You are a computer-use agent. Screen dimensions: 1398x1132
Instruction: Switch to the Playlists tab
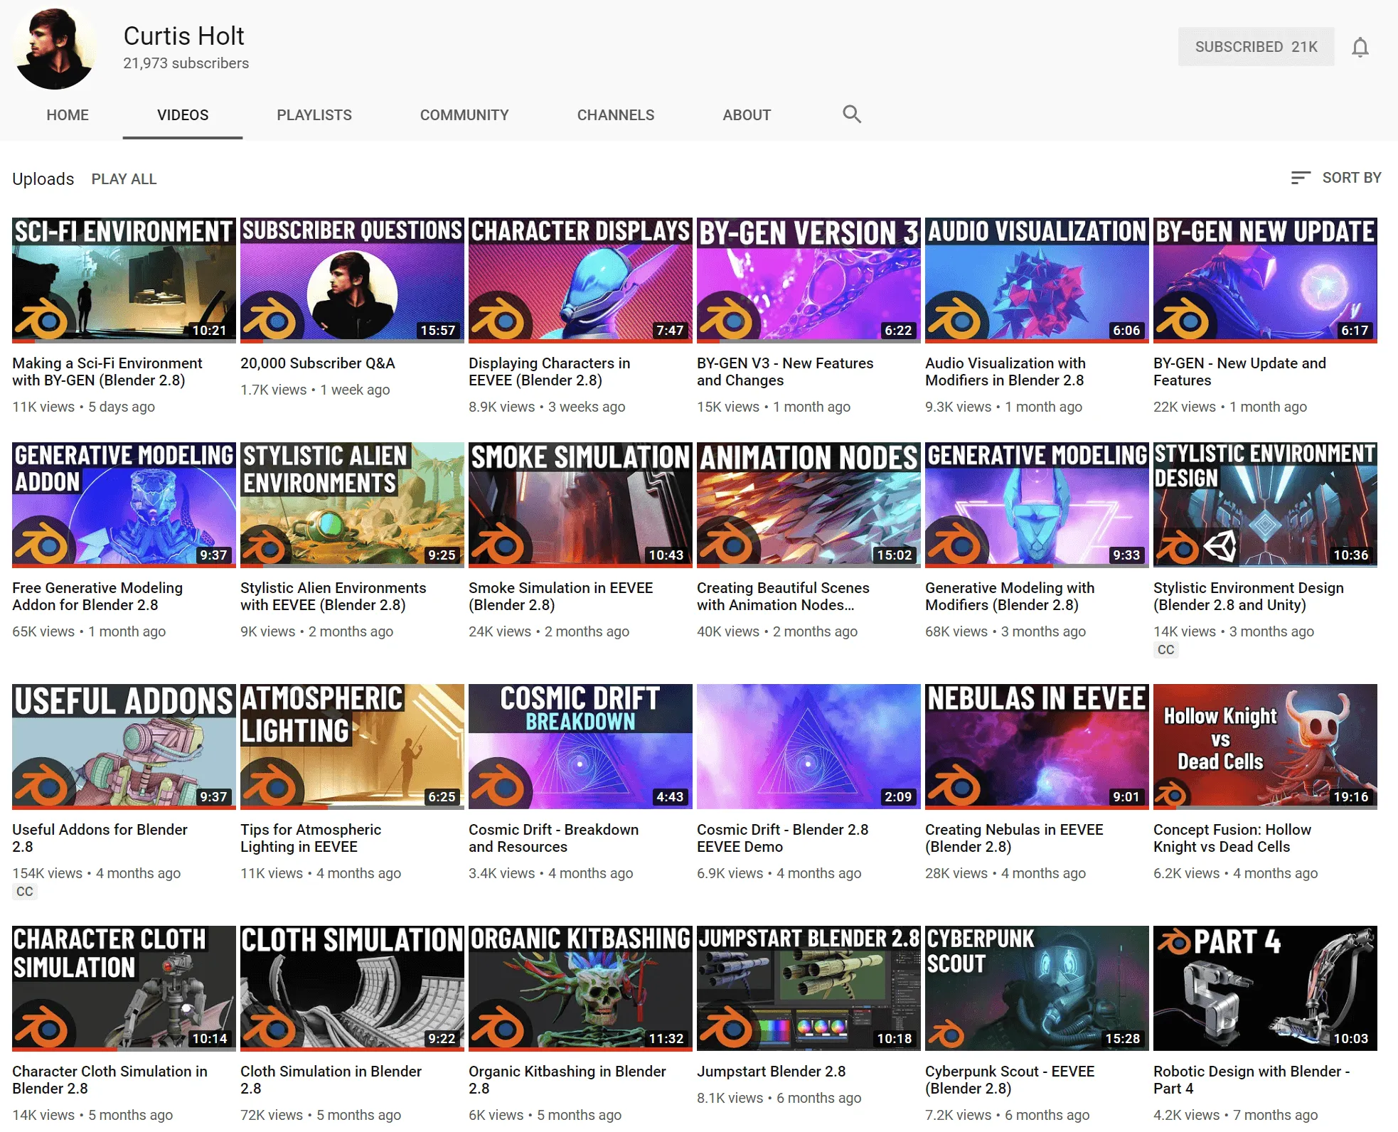coord(314,115)
